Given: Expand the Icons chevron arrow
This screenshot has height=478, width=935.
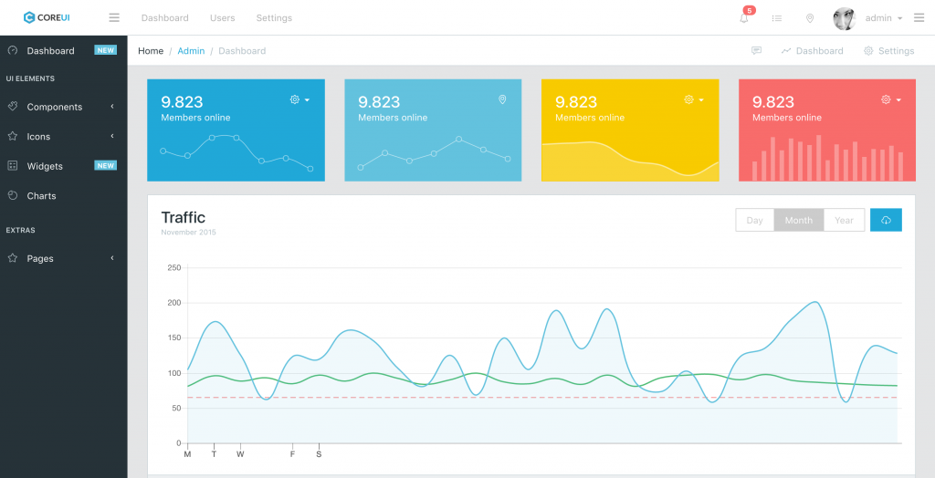Looking at the screenshot, I should coord(112,136).
